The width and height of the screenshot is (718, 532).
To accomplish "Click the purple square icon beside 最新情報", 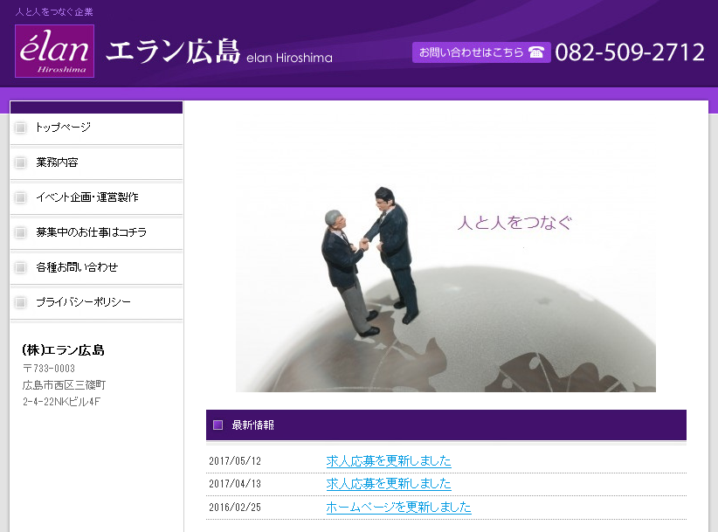I will (x=218, y=425).
